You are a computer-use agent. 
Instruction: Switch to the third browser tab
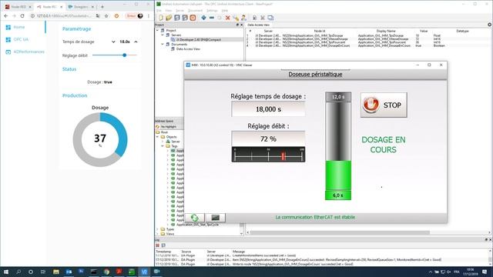pos(82,7)
